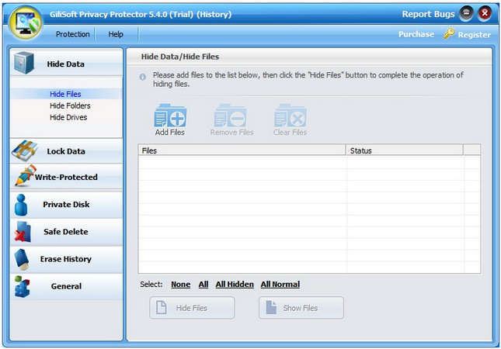Click the Add Files icon

(170, 117)
